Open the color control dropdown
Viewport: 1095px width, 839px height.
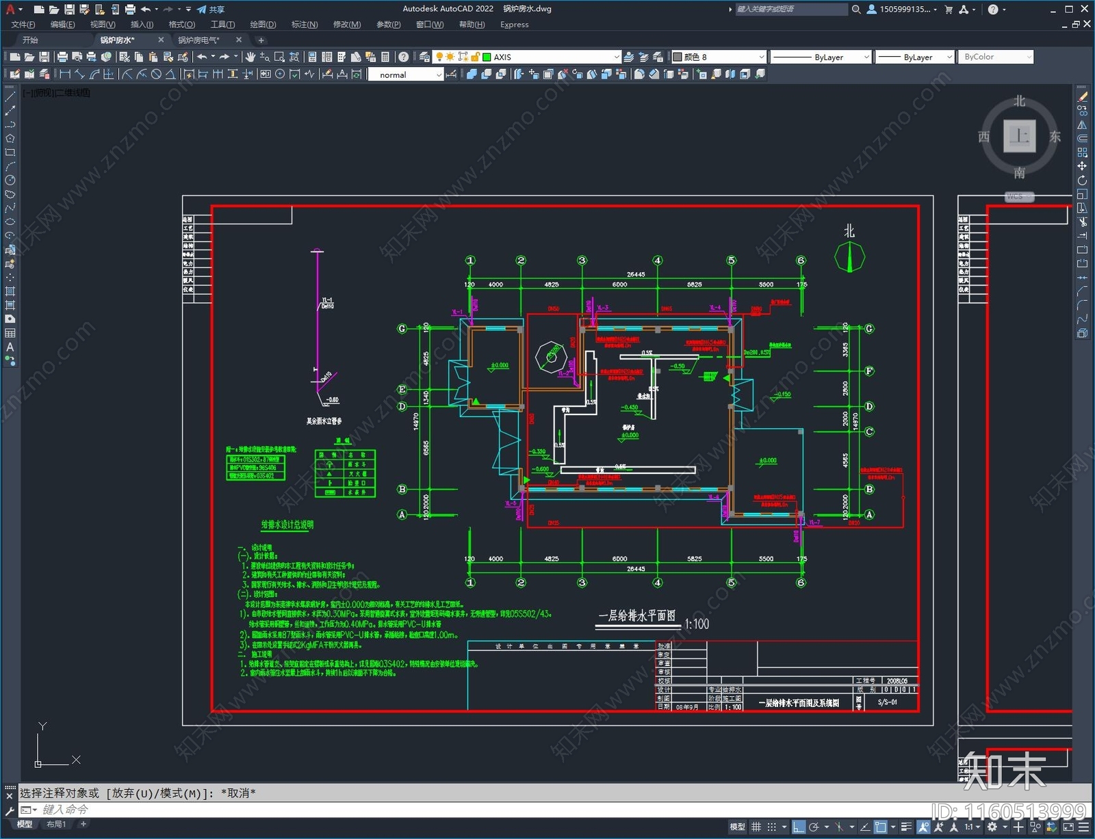tap(761, 57)
